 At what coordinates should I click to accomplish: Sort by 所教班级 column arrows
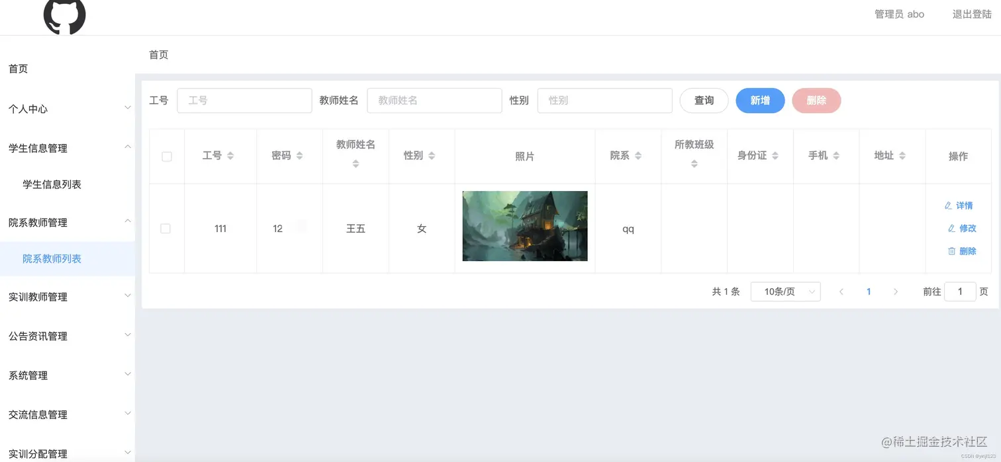click(x=694, y=164)
